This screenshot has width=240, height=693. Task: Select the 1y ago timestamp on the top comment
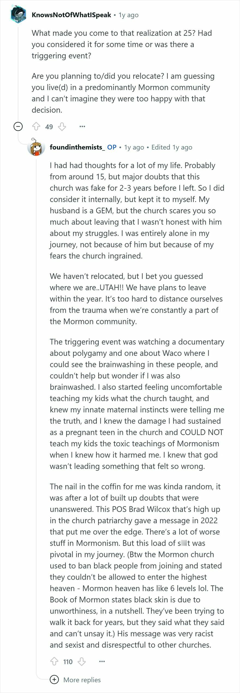(x=128, y=15)
